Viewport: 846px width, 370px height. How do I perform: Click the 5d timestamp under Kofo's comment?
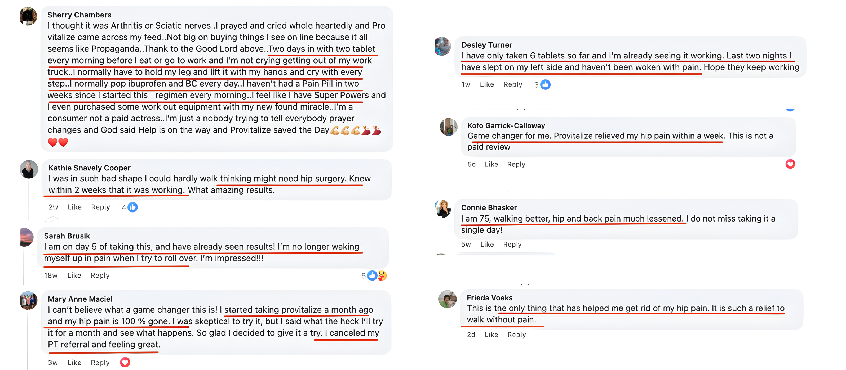[471, 164]
